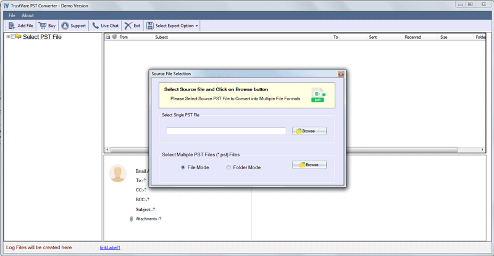Image resolution: width=494 pixels, height=256 pixels.
Task: Sort by the Received column header
Action: [x=412, y=37]
